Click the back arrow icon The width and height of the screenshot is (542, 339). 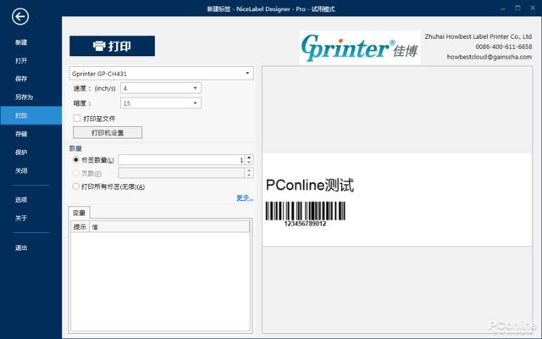pyautogui.click(x=20, y=16)
